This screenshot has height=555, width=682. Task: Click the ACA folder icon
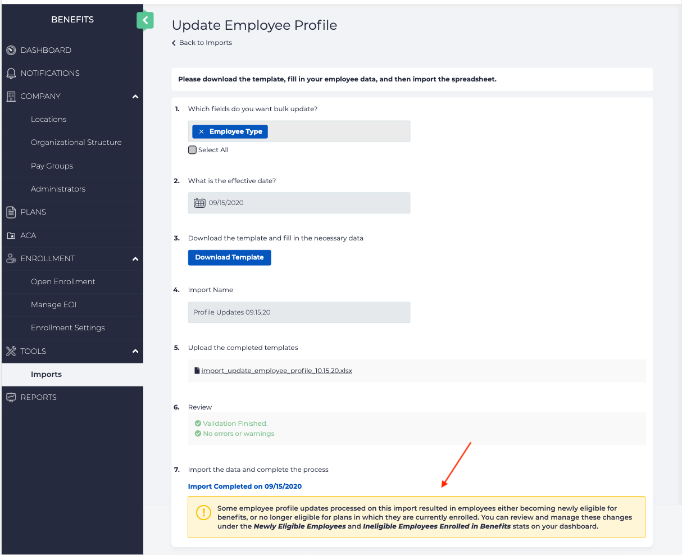click(11, 236)
